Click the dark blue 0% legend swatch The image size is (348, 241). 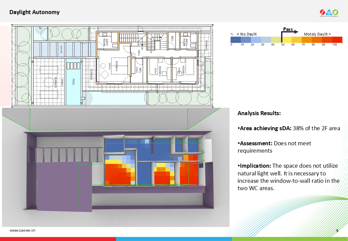click(236, 40)
